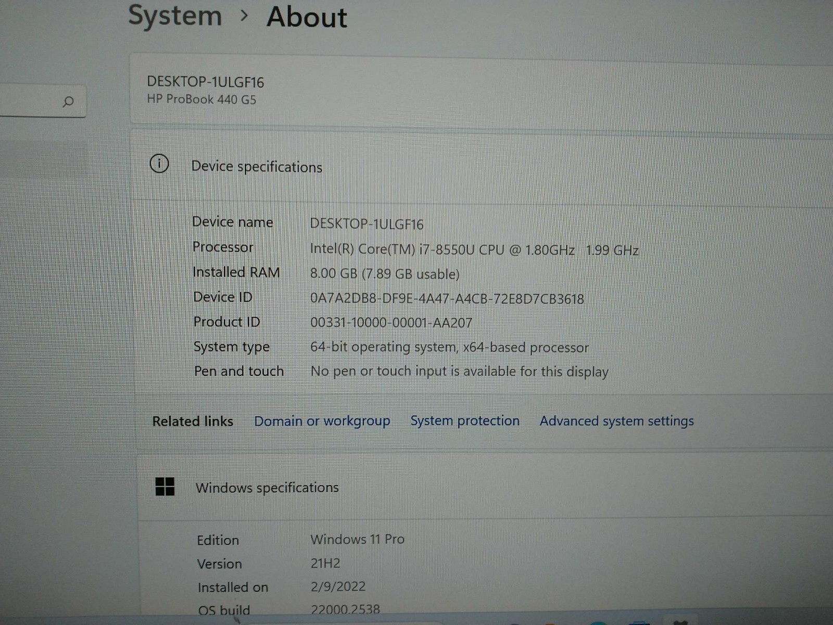This screenshot has height=625, width=833.
Task: Open Domain or workgroup link
Action: click(322, 421)
